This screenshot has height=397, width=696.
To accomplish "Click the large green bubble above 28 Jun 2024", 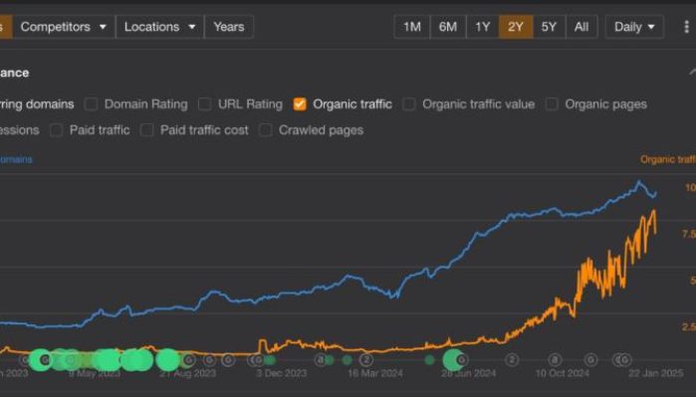I will click(452, 360).
